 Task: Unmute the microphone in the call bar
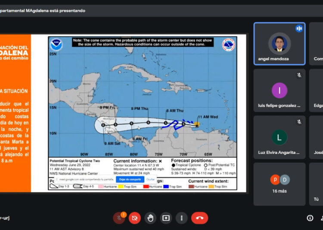(x=119, y=218)
